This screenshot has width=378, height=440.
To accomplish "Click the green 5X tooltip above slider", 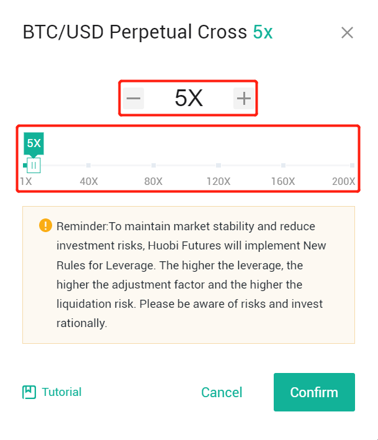I will point(34,144).
